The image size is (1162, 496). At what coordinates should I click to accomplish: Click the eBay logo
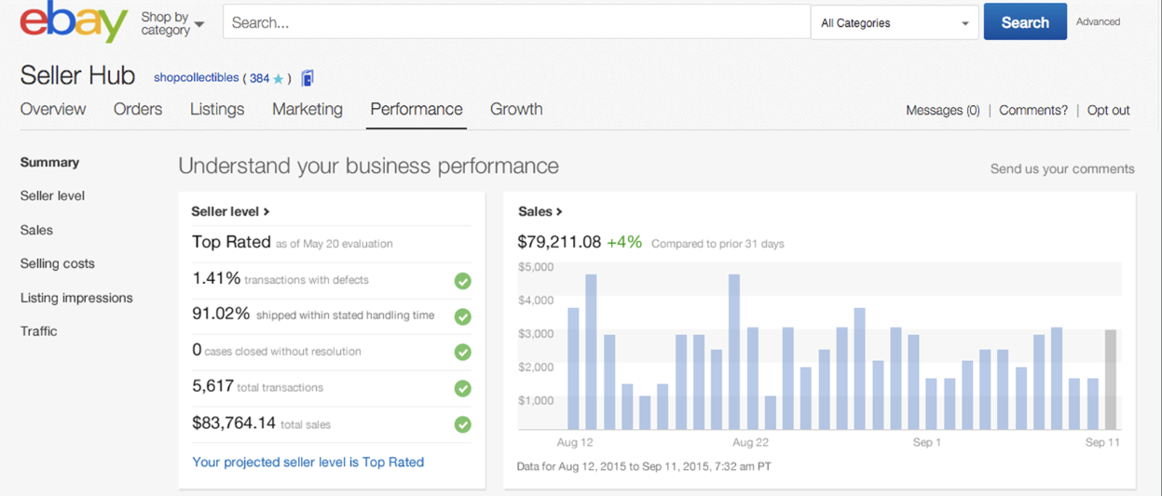pos(74,22)
